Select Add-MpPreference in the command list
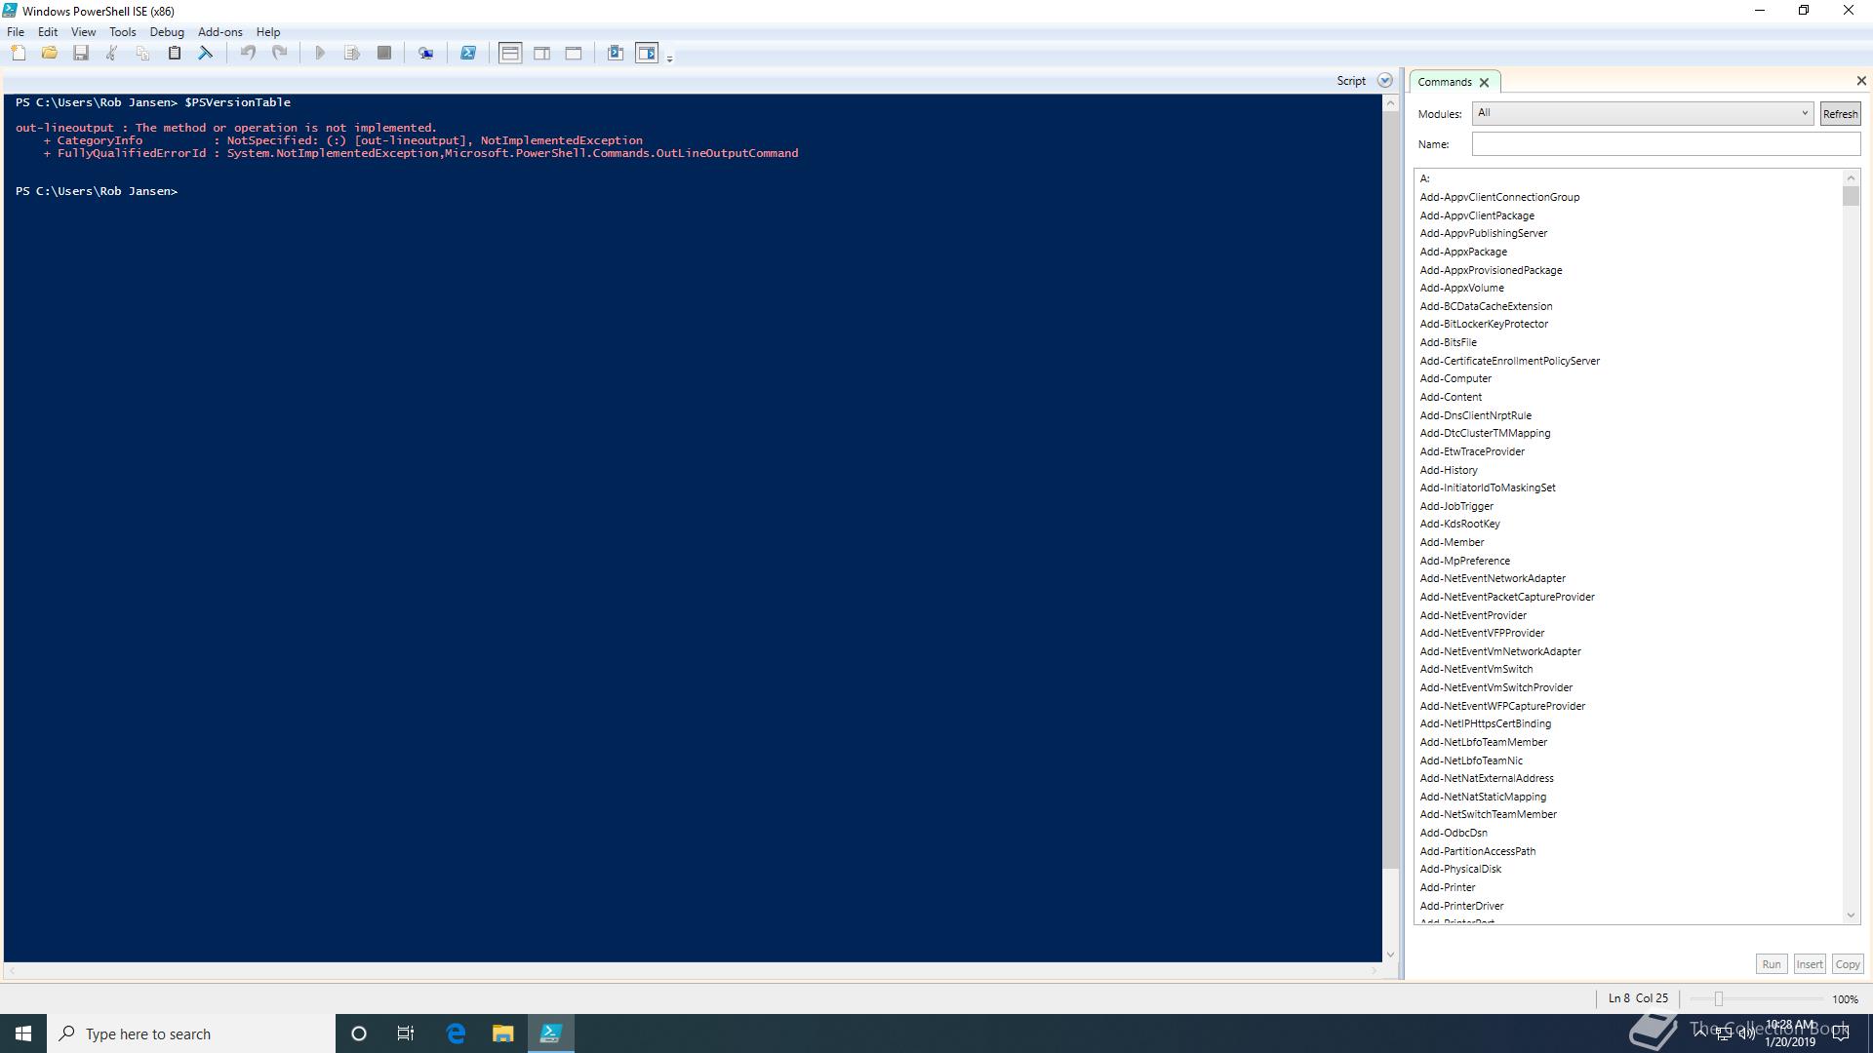 tap(1464, 561)
